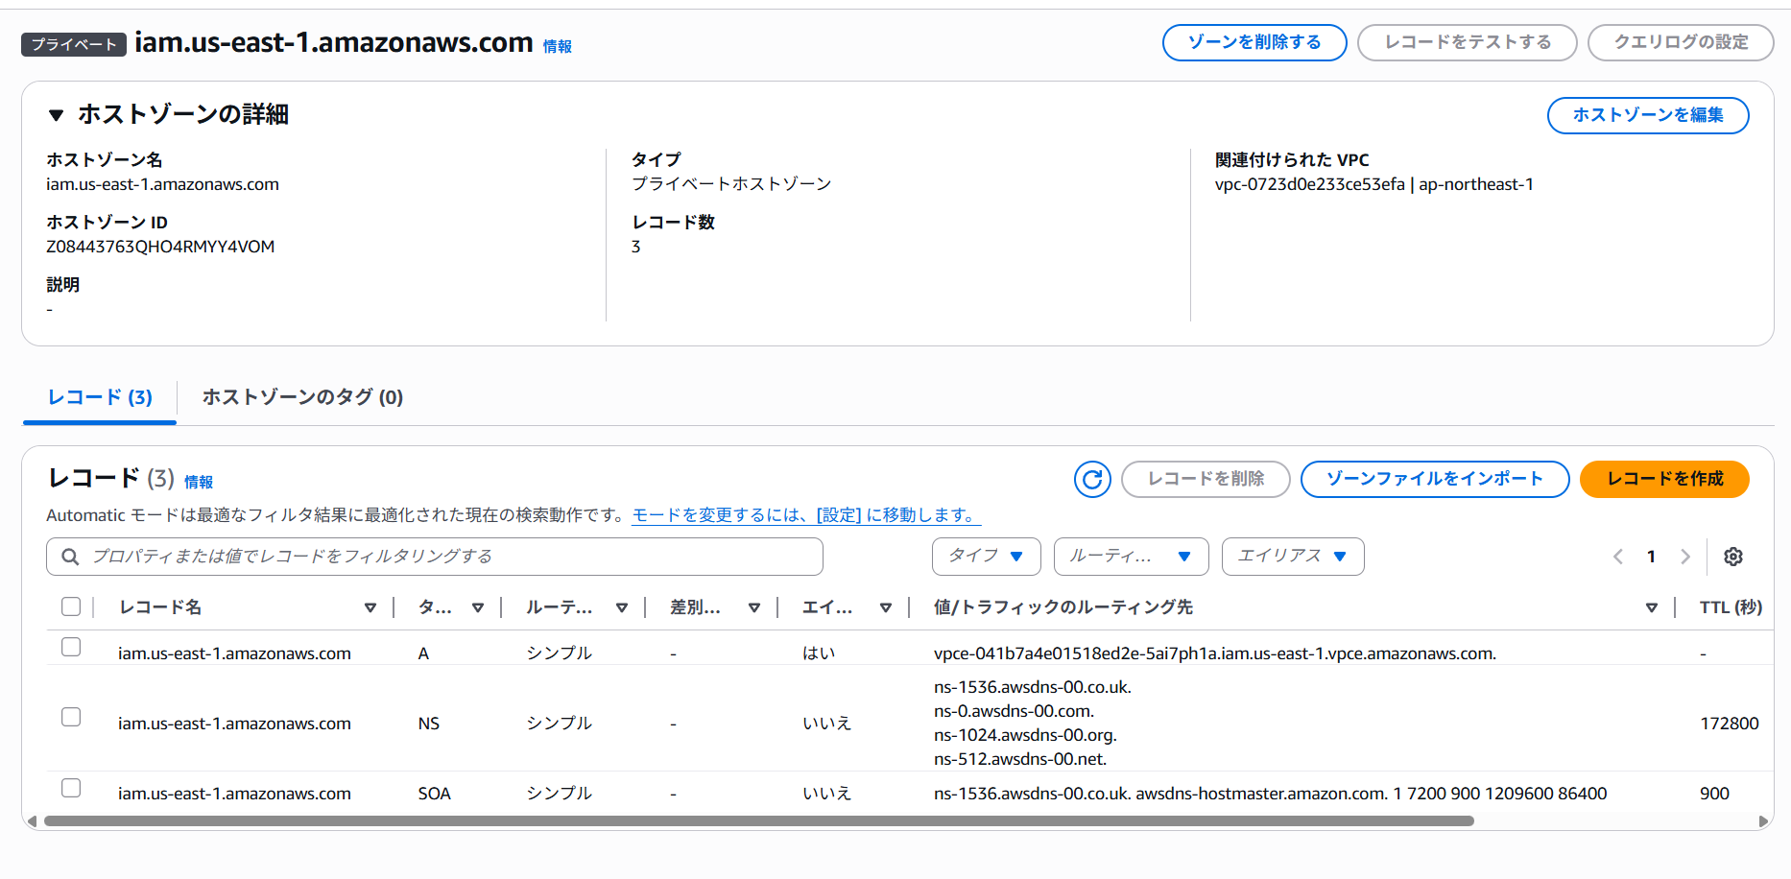
Task: Click ns-1536.awsdns-00.co.uk. in NS row
Action: click(x=1033, y=687)
